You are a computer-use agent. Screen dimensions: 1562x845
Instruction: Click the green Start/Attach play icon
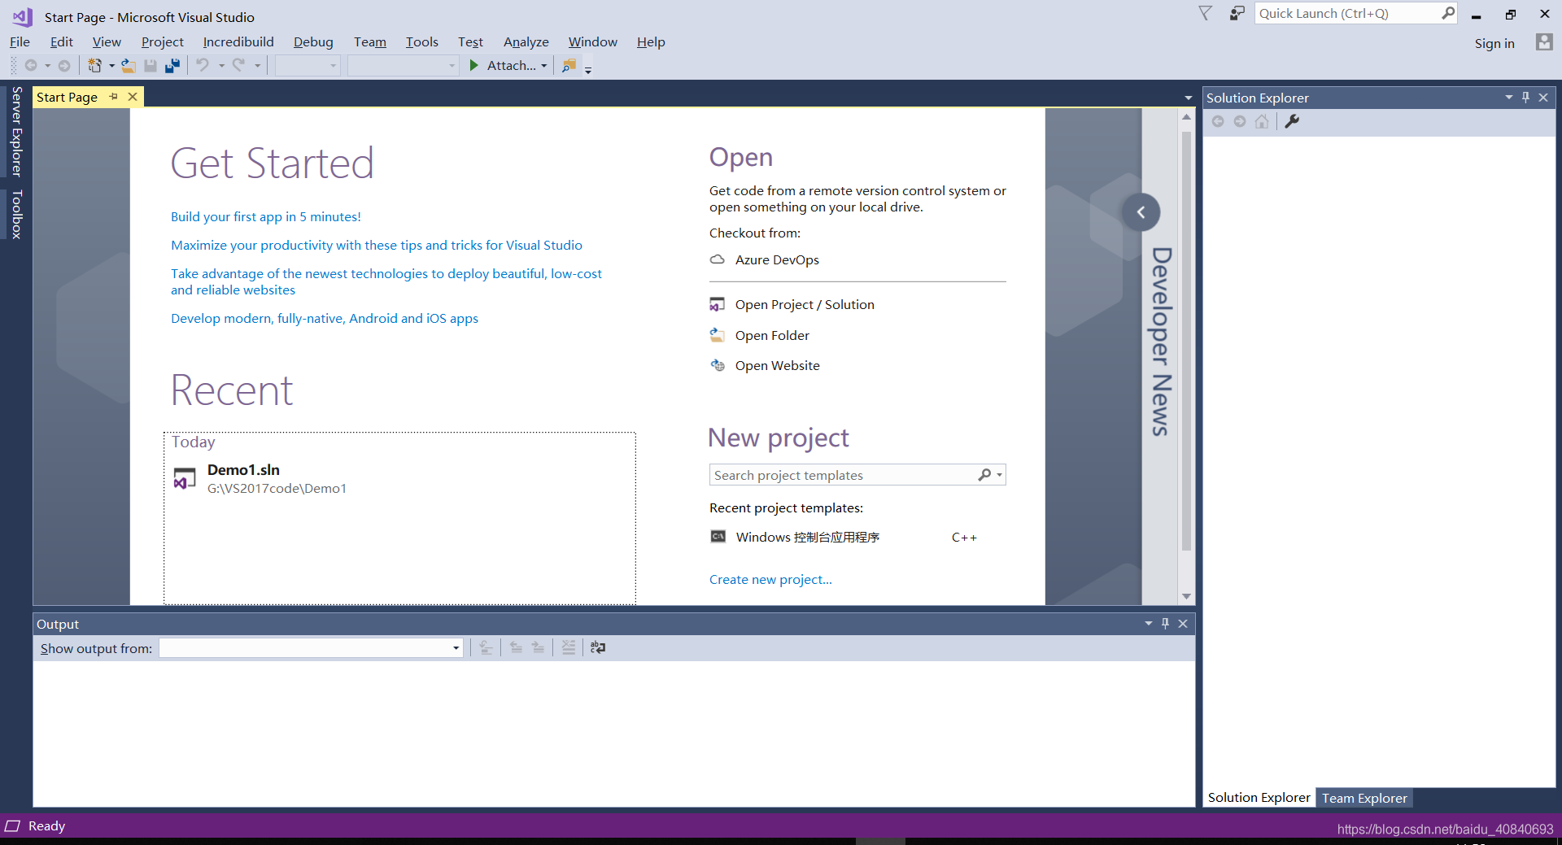[474, 65]
